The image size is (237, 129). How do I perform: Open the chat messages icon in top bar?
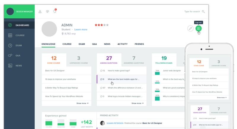click(47, 12)
